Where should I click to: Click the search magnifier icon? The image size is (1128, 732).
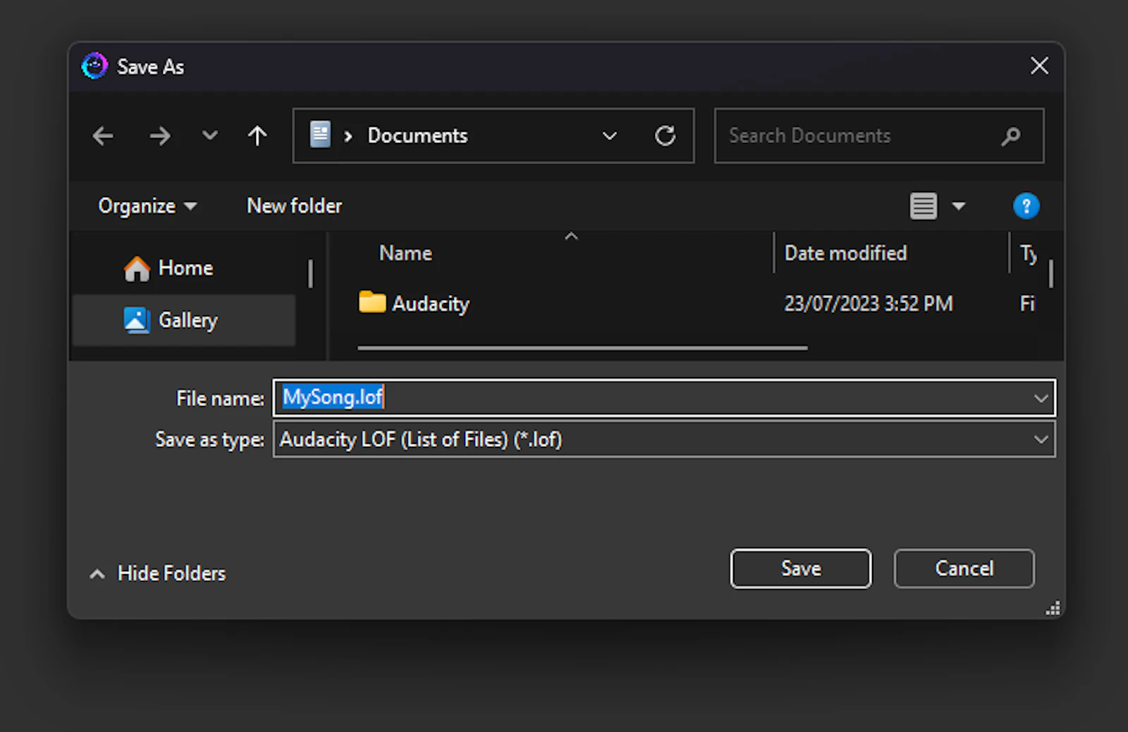click(x=1010, y=136)
